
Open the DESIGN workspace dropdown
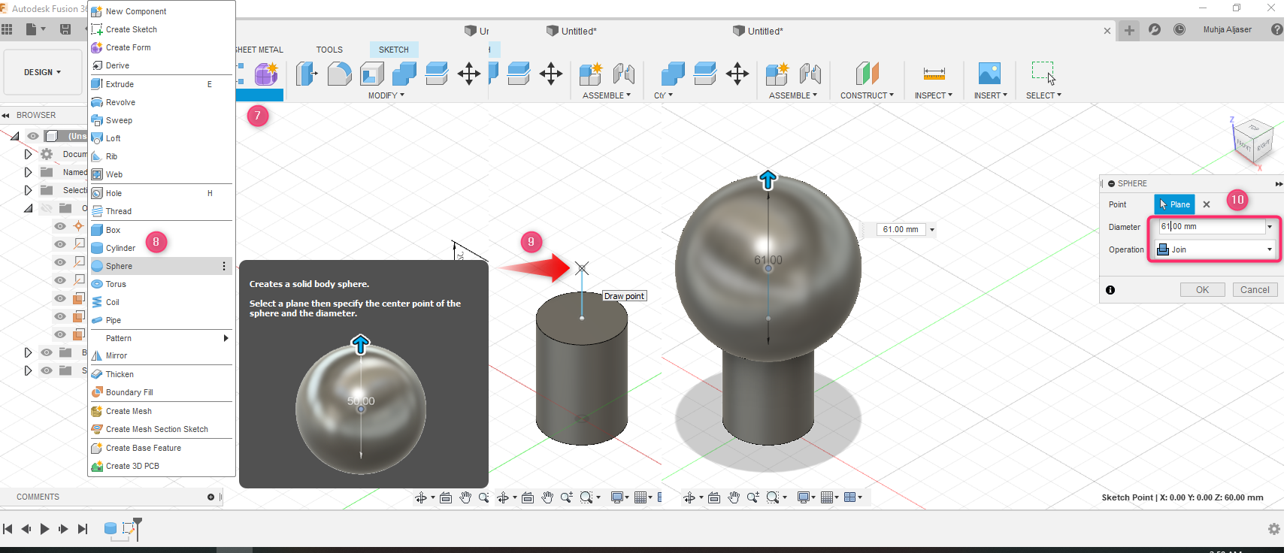43,72
